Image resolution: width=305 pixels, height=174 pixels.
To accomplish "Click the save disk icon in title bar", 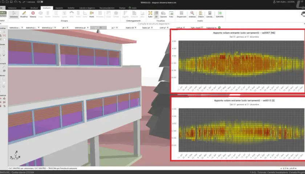I will (11, 2).
